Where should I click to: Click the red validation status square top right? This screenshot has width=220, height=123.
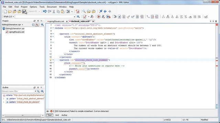point(217,25)
